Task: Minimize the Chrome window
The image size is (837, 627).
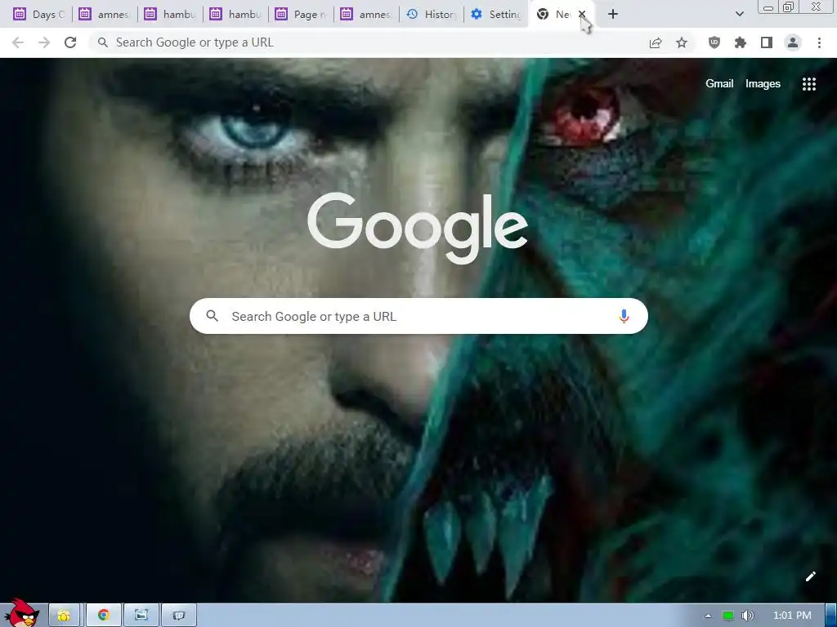Action: pyautogui.click(x=768, y=7)
